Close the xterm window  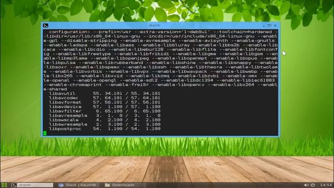[275, 26]
